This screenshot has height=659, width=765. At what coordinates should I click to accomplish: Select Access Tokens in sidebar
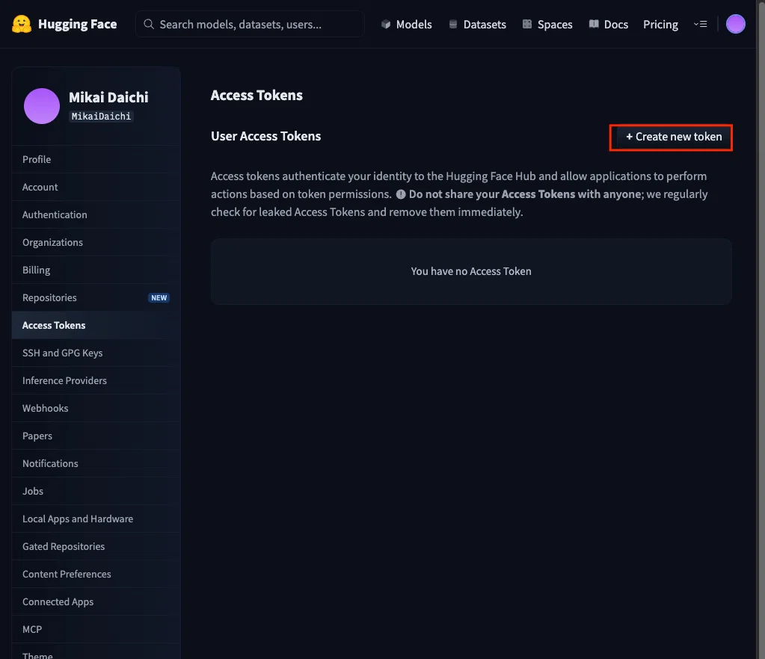click(x=96, y=325)
